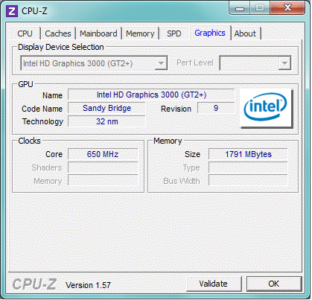Minimize the CPU-Z window
The image size is (312, 300).
click(x=239, y=9)
